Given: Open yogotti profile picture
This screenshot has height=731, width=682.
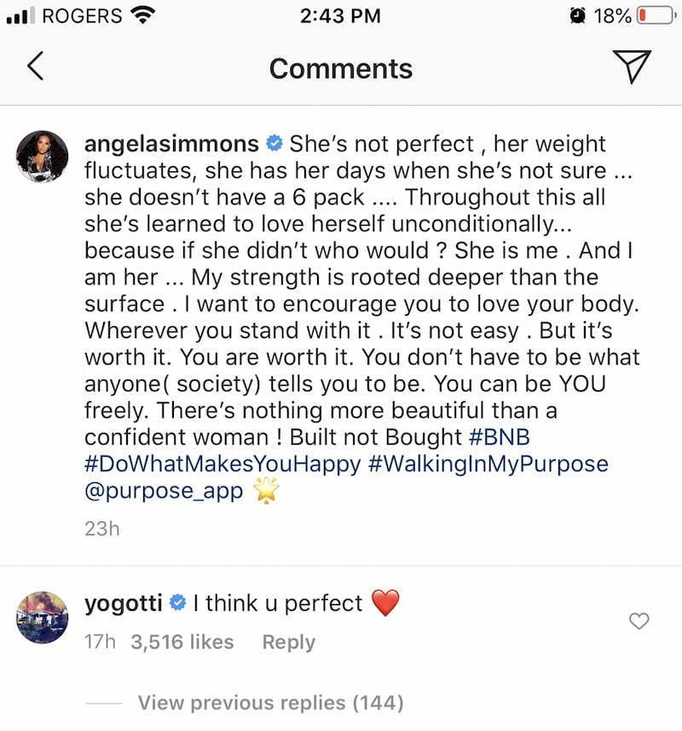Looking at the screenshot, I should click(42, 617).
